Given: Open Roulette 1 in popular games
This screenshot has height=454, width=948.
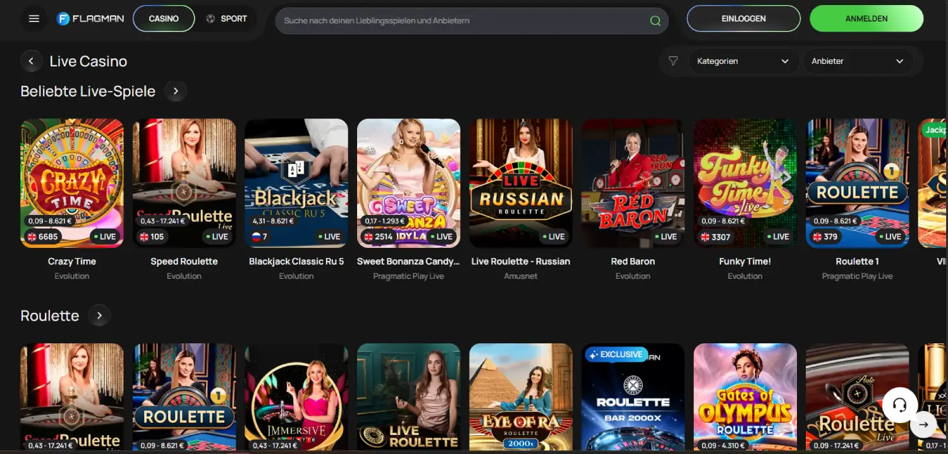Looking at the screenshot, I should [x=858, y=183].
